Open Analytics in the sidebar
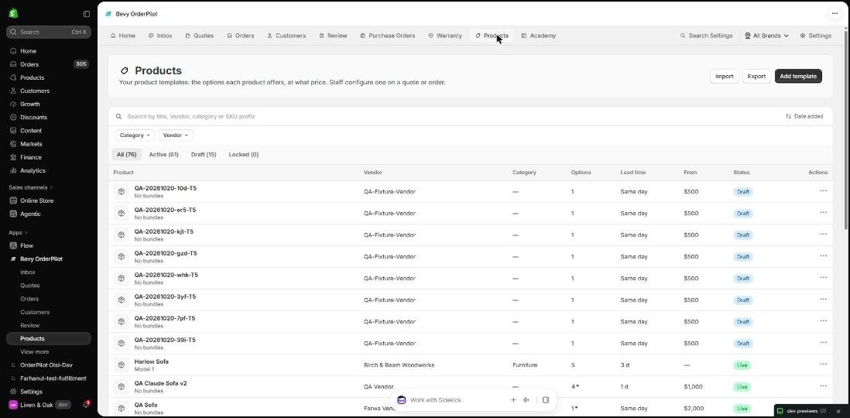Screen dimensions: 850x418 (x=33, y=170)
